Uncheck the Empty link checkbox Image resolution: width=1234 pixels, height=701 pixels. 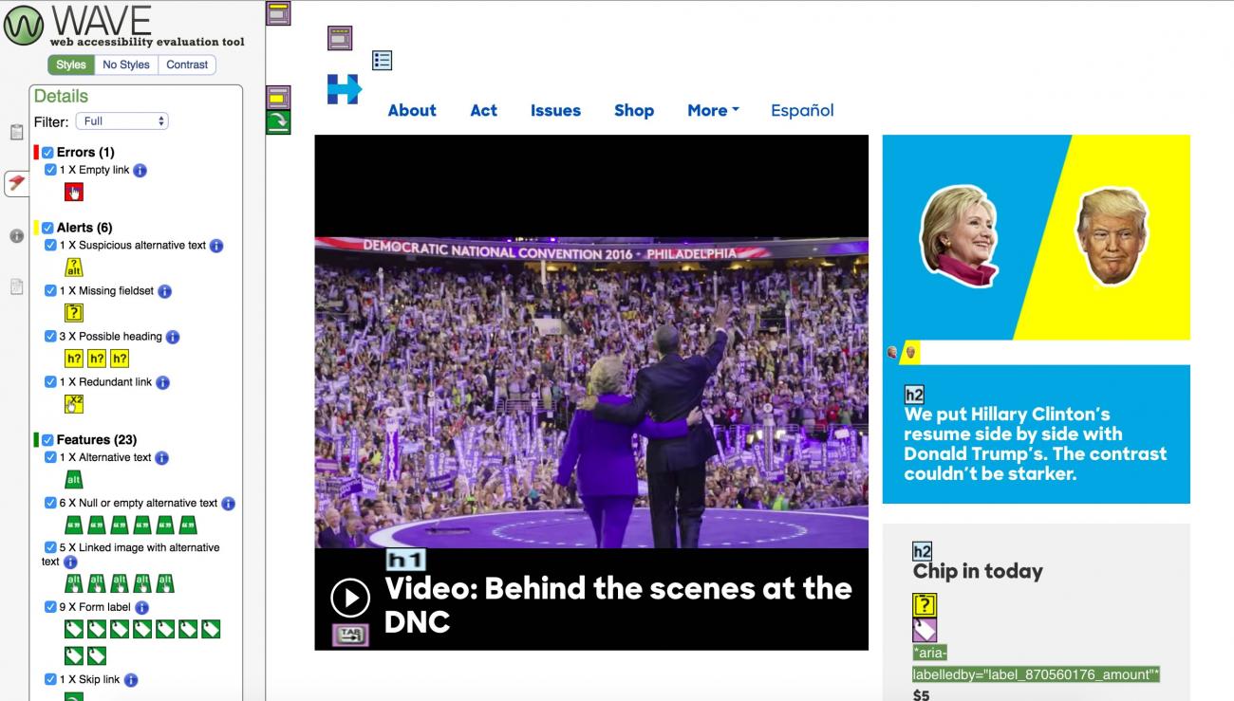[x=51, y=170]
